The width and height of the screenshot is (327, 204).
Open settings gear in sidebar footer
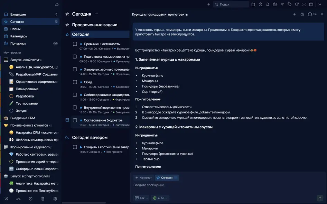point(55,199)
